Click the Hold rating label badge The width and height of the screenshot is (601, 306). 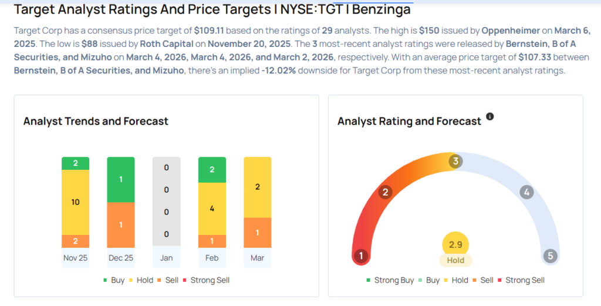455,260
